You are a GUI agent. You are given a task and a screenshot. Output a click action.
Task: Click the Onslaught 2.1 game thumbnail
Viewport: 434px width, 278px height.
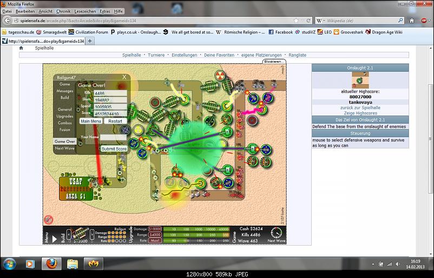pos(360,80)
